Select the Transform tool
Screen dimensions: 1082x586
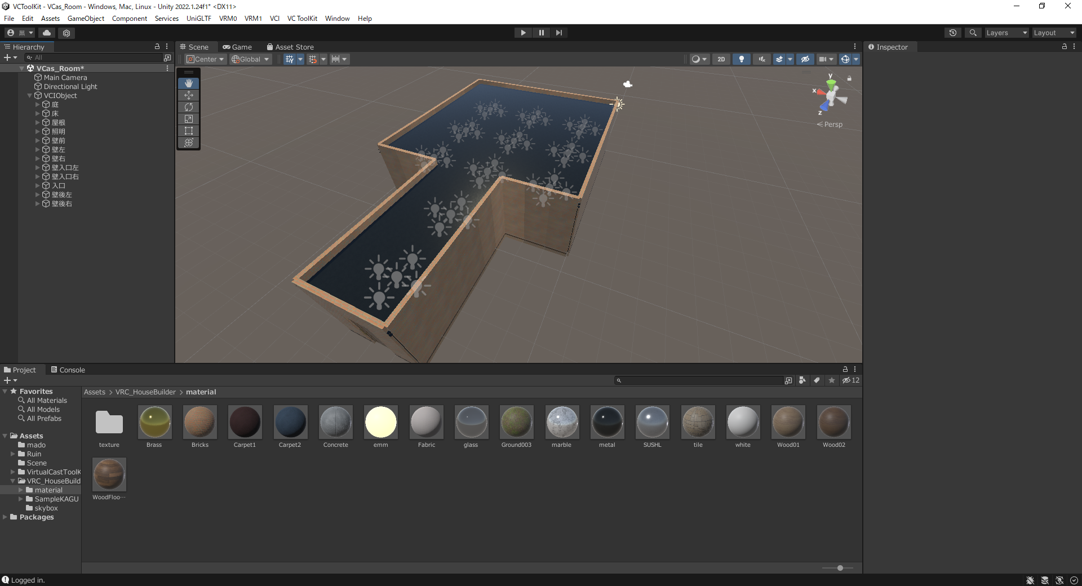pyautogui.click(x=189, y=143)
